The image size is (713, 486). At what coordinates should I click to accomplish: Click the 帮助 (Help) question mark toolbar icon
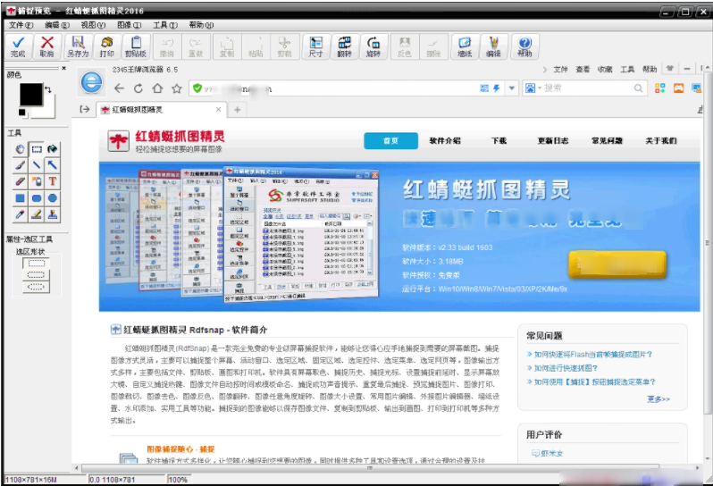(x=524, y=46)
